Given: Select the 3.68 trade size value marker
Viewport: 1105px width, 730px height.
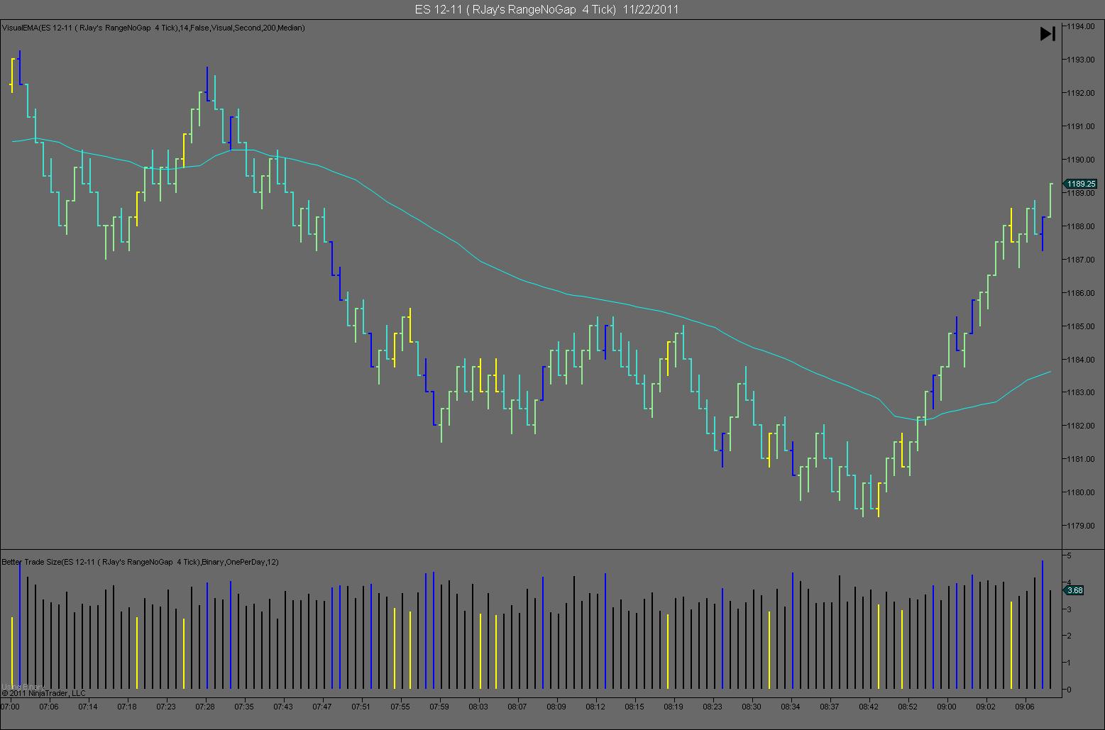Looking at the screenshot, I should [x=1074, y=590].
